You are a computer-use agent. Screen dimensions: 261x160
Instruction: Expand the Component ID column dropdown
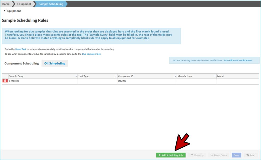coord(175,76)
